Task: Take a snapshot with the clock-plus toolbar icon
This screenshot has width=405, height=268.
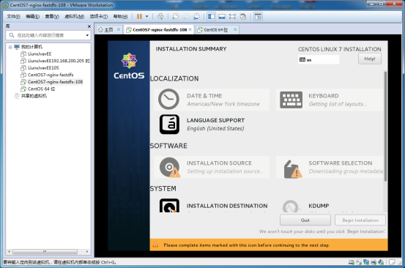Action: [x=175, y=17]
